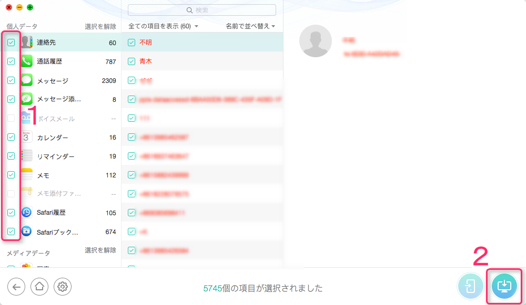Open the 名前で並べ替え sort dropdown
The image size is (526, 305).
(250, 26)
